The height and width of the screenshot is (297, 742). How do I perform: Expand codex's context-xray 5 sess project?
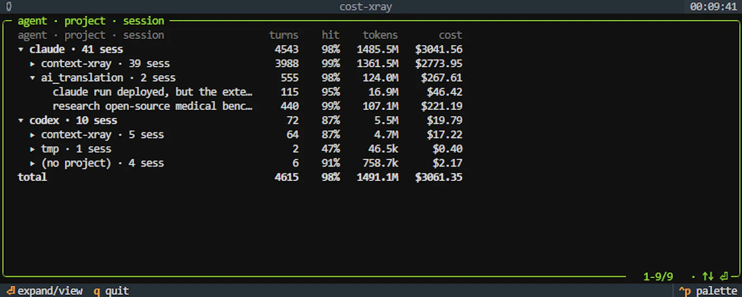pos(32,135)
